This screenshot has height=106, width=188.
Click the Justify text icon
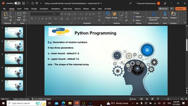pos(86,19)
